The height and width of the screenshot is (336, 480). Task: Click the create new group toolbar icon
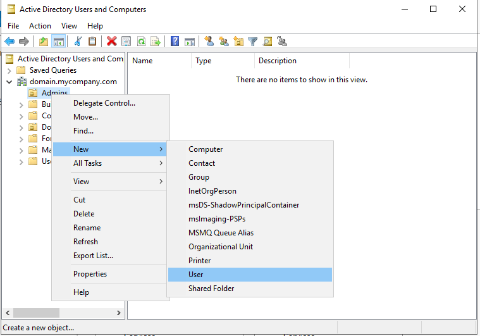pos(223,42)
